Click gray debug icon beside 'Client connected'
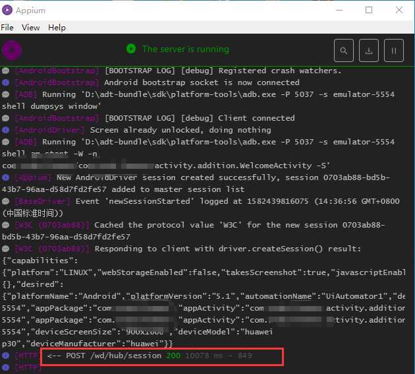 tap(5, 118)
